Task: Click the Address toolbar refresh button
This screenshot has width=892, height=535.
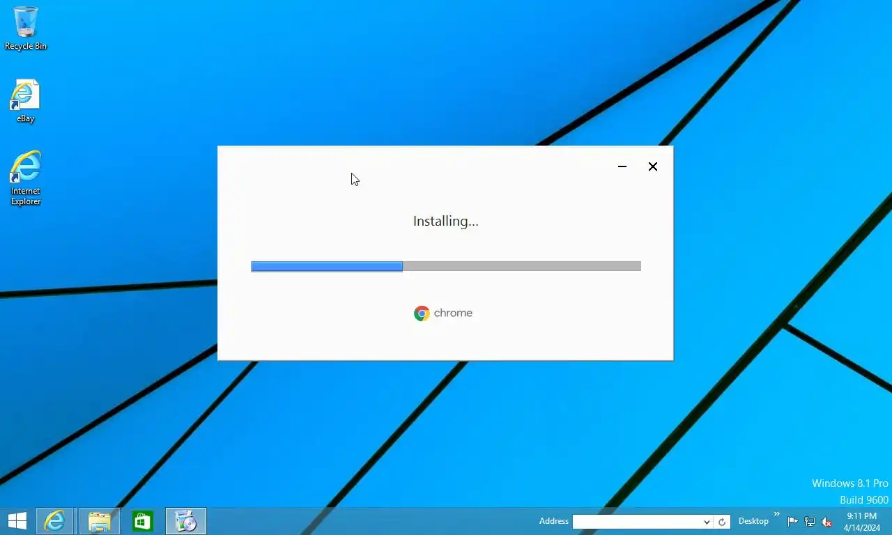Action: [722, 522]
